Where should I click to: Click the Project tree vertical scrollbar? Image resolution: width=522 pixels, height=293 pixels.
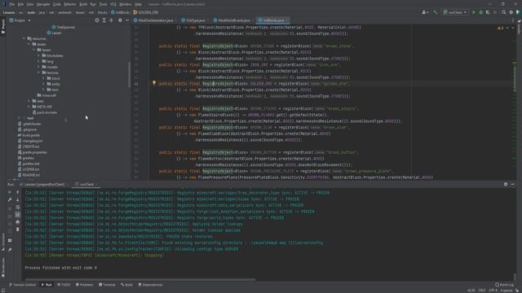point(129,75)
